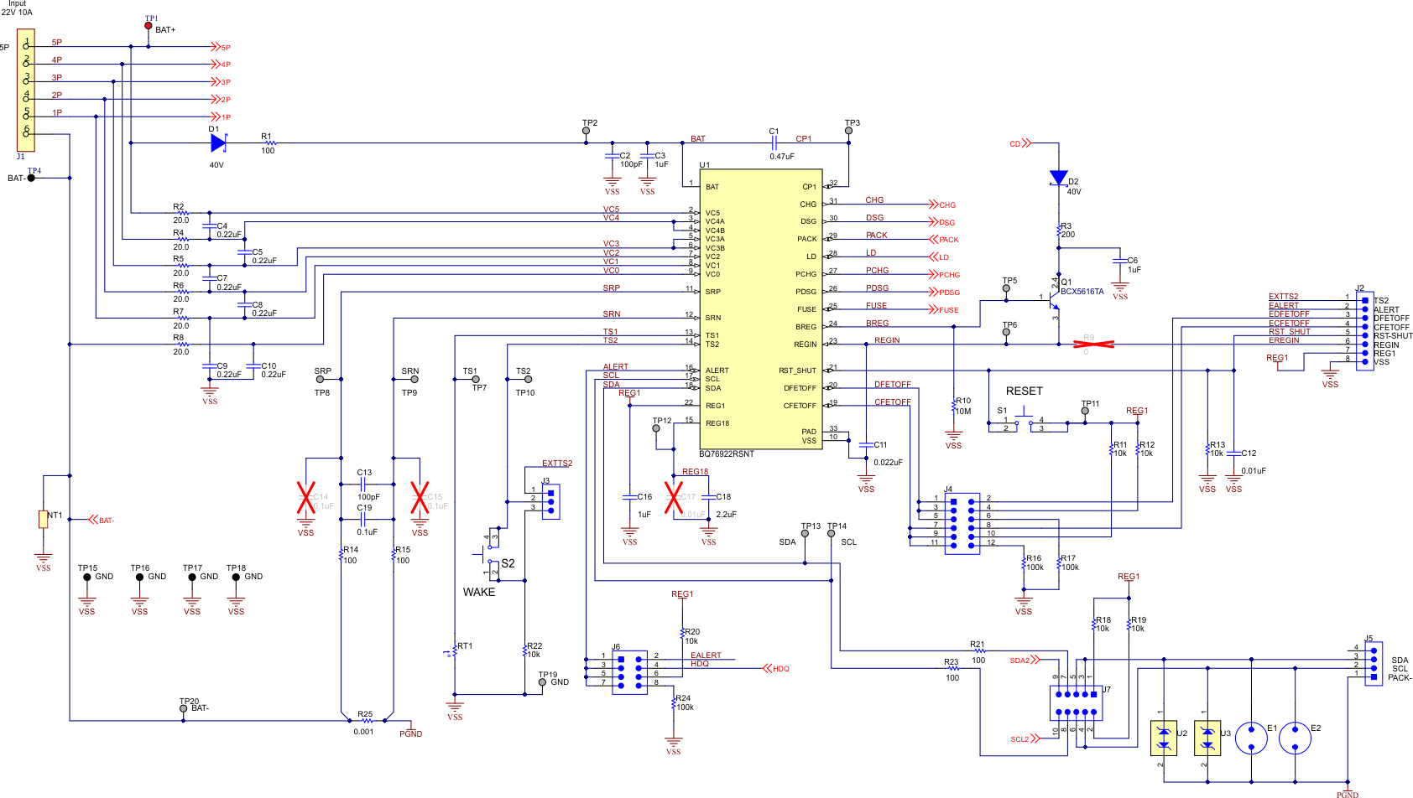Viewport: 1413px width, 798px height.
Task: Select the REGIN net label
Action: pos(887,340)
